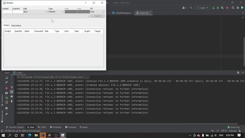
Task: Open the TODO tool window
Action: [42, 127]
